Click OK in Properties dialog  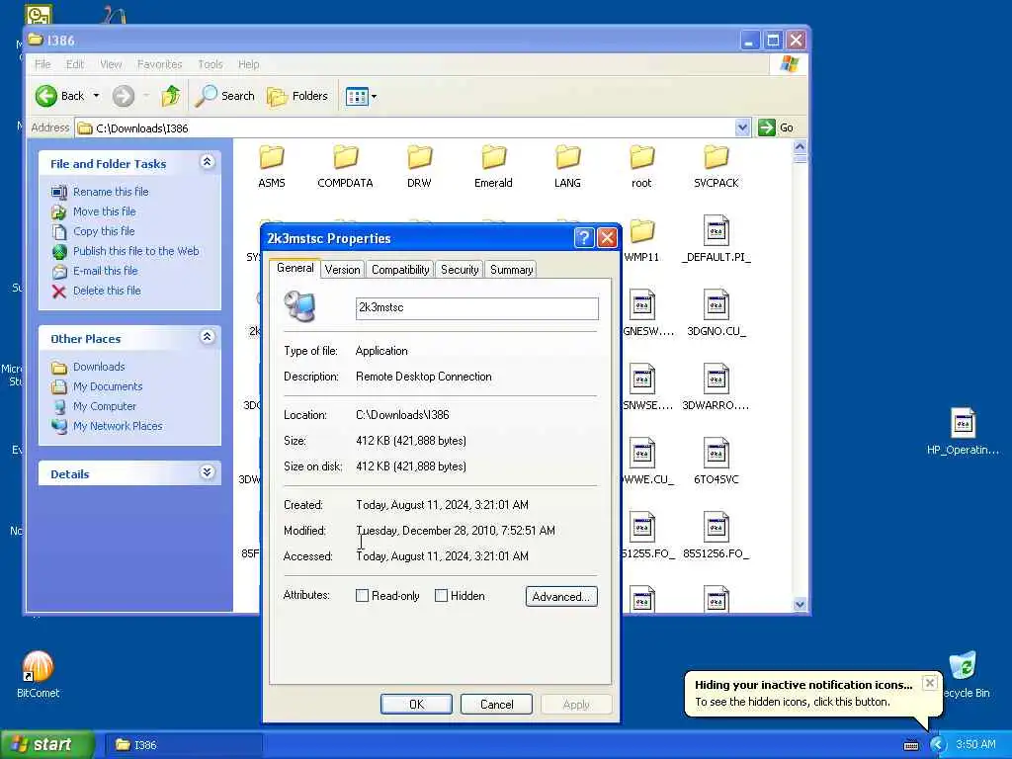coord(416,704)
